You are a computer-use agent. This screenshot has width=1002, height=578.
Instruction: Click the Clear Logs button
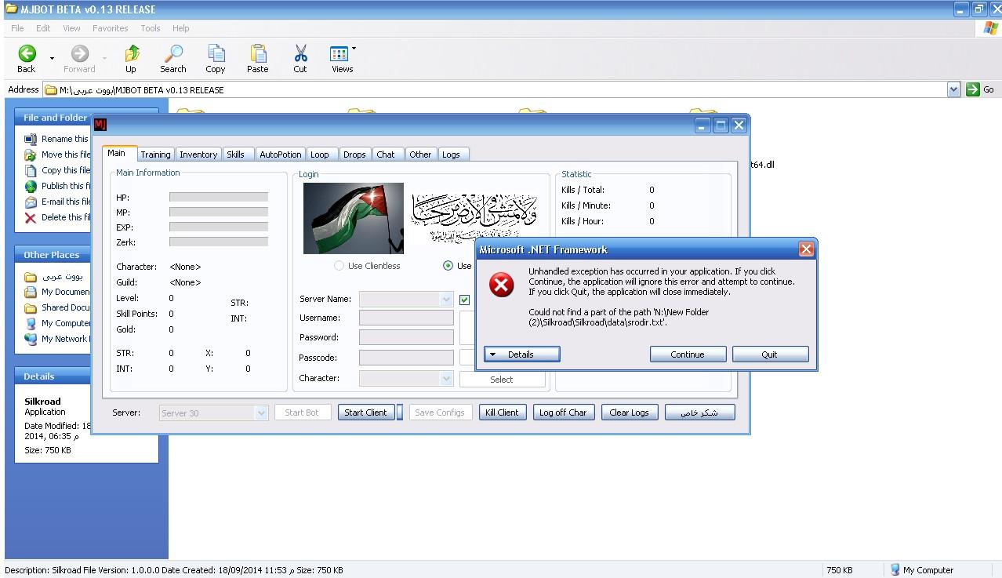pyautogui.click(x=630, y=413)
